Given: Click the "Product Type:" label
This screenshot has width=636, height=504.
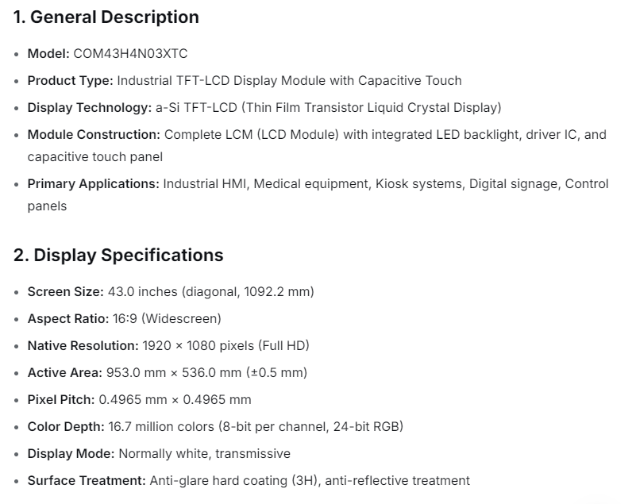Looking at the screenshot, I should pyautogui.click(x=71, y=80).
